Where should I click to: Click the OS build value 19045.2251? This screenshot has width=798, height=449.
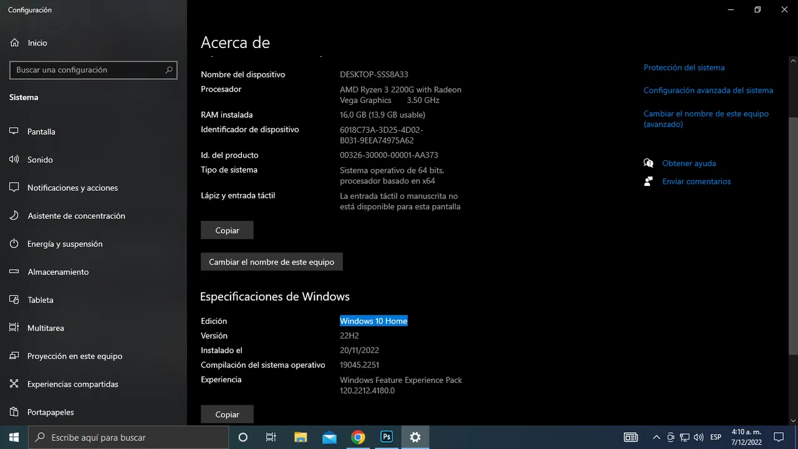pyautogui.click(x=359, y=365)
